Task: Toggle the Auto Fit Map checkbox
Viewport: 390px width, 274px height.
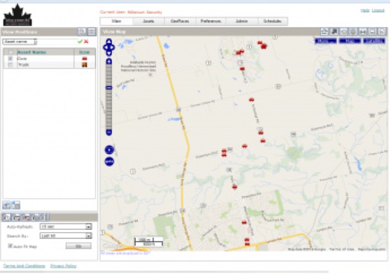Action: tap(10, 246)
